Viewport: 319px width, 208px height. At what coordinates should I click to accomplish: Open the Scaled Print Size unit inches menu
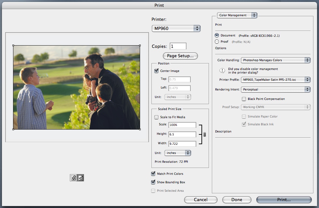point(178,153)
